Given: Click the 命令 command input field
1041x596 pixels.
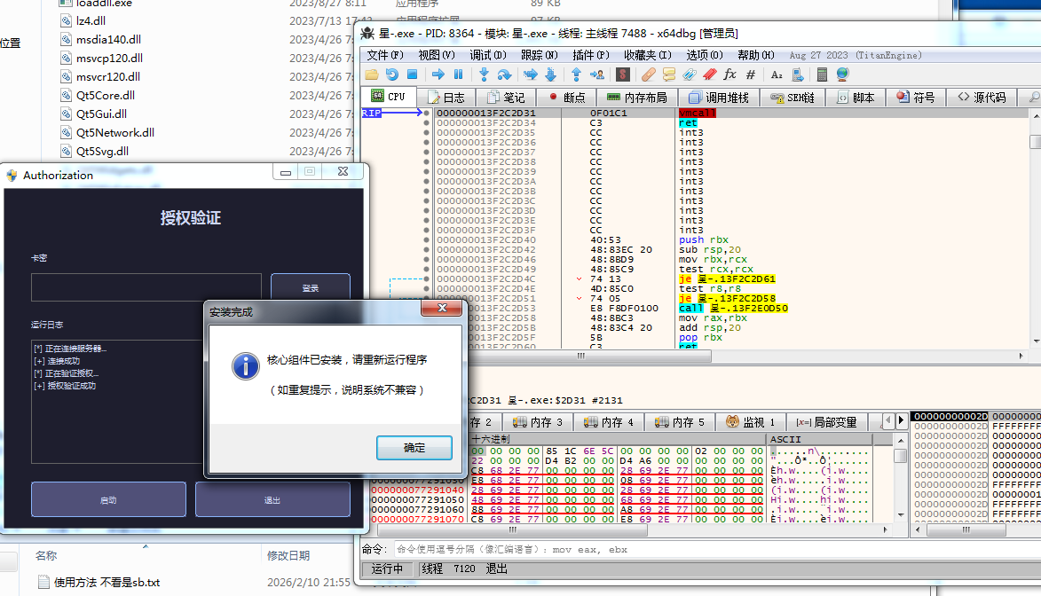Looking at the screenshot, I should pyautogui.click(x=710, y=550).
